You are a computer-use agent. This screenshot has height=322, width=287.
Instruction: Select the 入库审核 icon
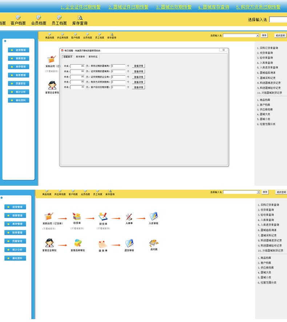click(x=154, y=217)
